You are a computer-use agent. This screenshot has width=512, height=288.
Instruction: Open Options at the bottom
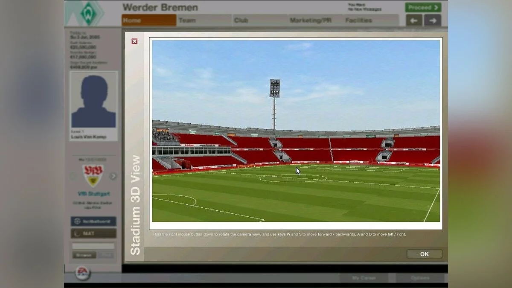[420, 278]
